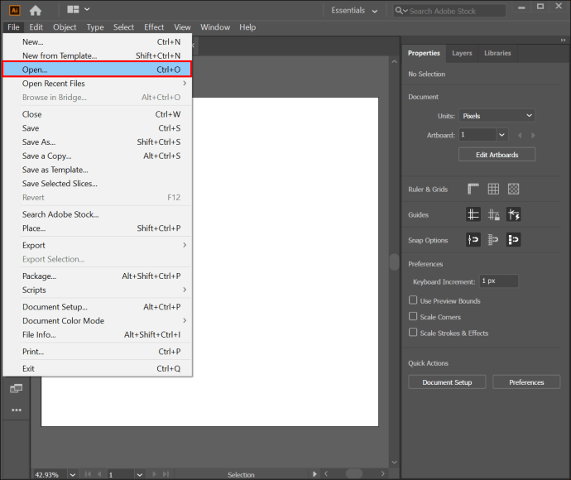Viewport: 571px width, 480px height.
Task: Open the edit toolbar three-dots icon
Action: click(16, 410)
